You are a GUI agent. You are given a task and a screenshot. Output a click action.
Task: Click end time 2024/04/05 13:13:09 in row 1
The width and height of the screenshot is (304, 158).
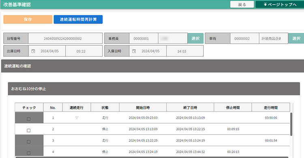191,117
